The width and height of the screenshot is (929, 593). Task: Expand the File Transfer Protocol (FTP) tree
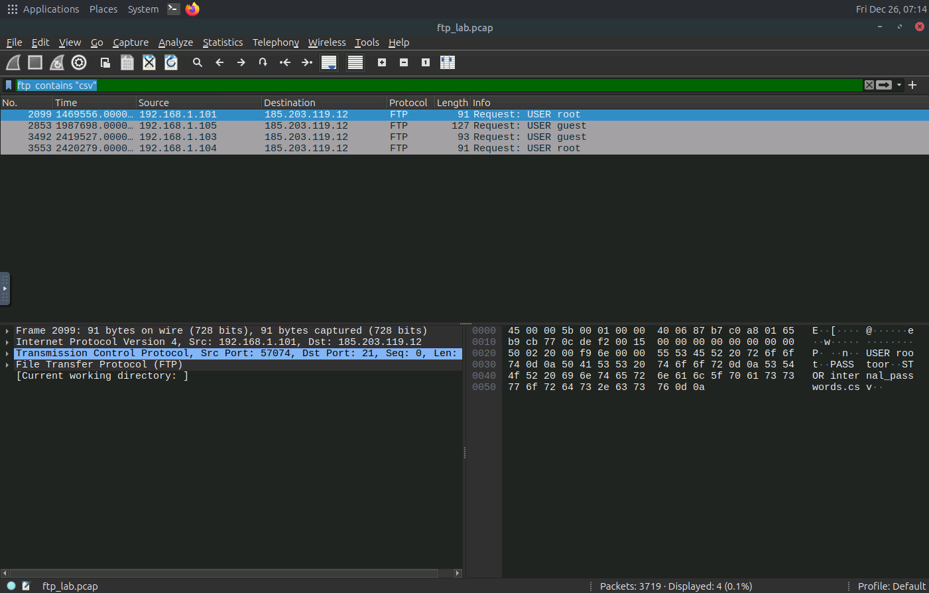point(7,365)
